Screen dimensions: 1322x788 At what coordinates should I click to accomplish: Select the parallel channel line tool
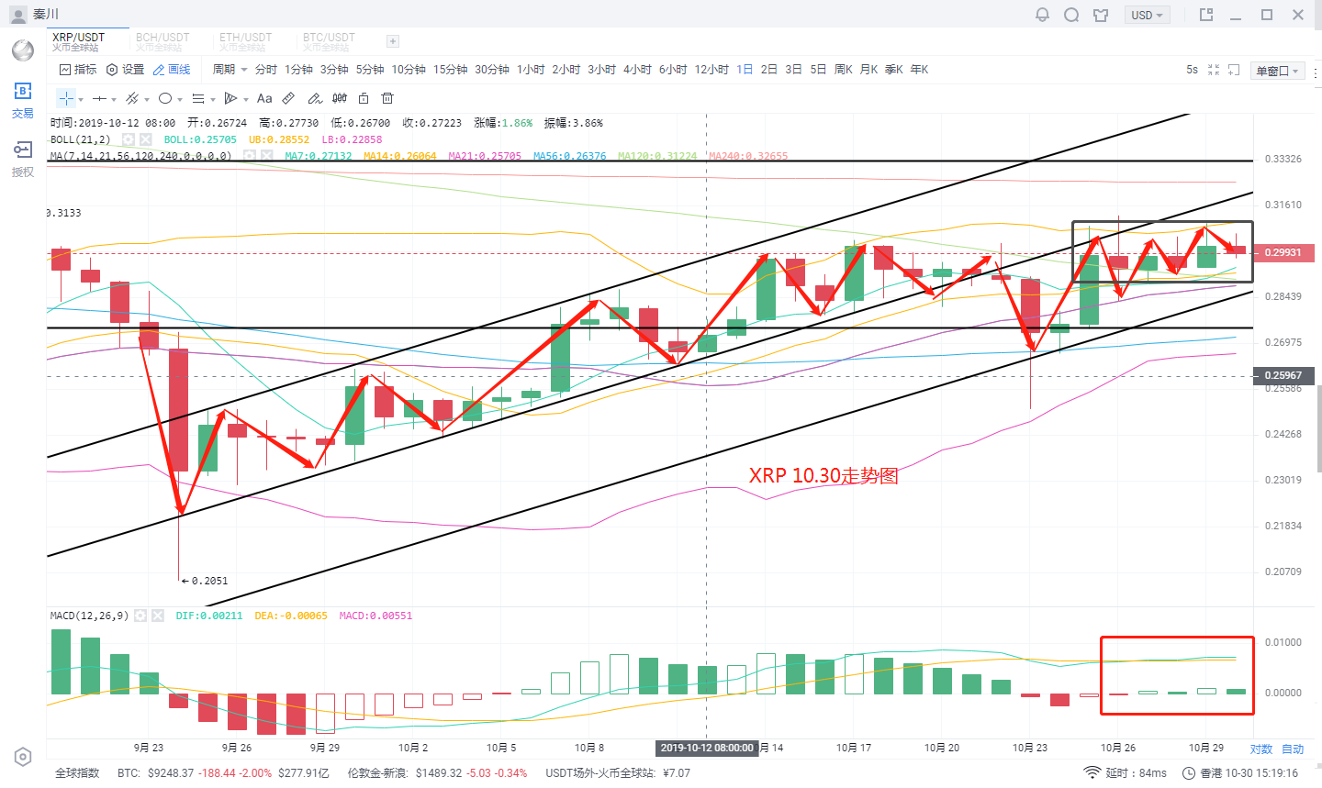coord(132,98)
